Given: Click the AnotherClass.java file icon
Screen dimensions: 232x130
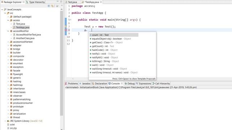Looking at the screenshot, I should pyautogui.click(x=14, y=38).
